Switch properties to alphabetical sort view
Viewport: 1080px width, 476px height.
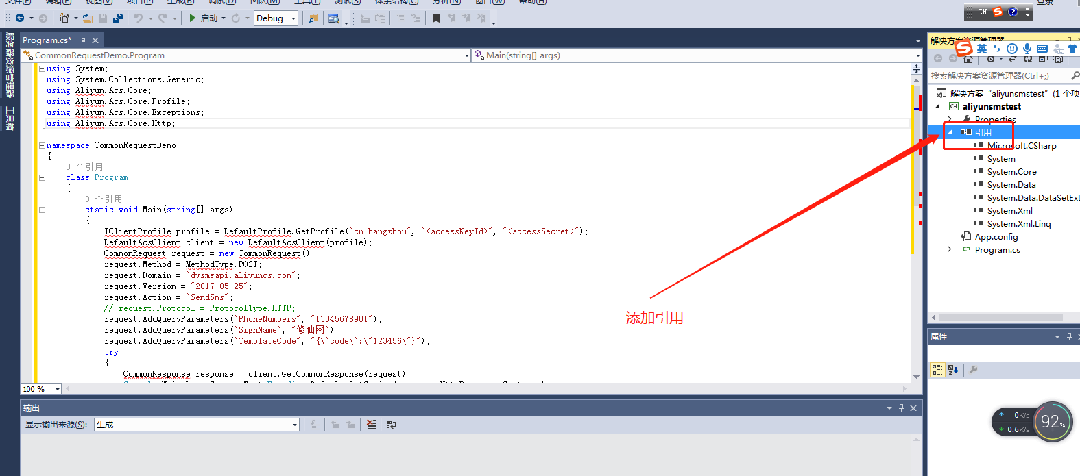tap(953, 370)
